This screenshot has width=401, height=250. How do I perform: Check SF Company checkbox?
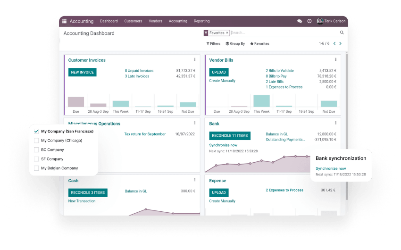tap(36, 159)
